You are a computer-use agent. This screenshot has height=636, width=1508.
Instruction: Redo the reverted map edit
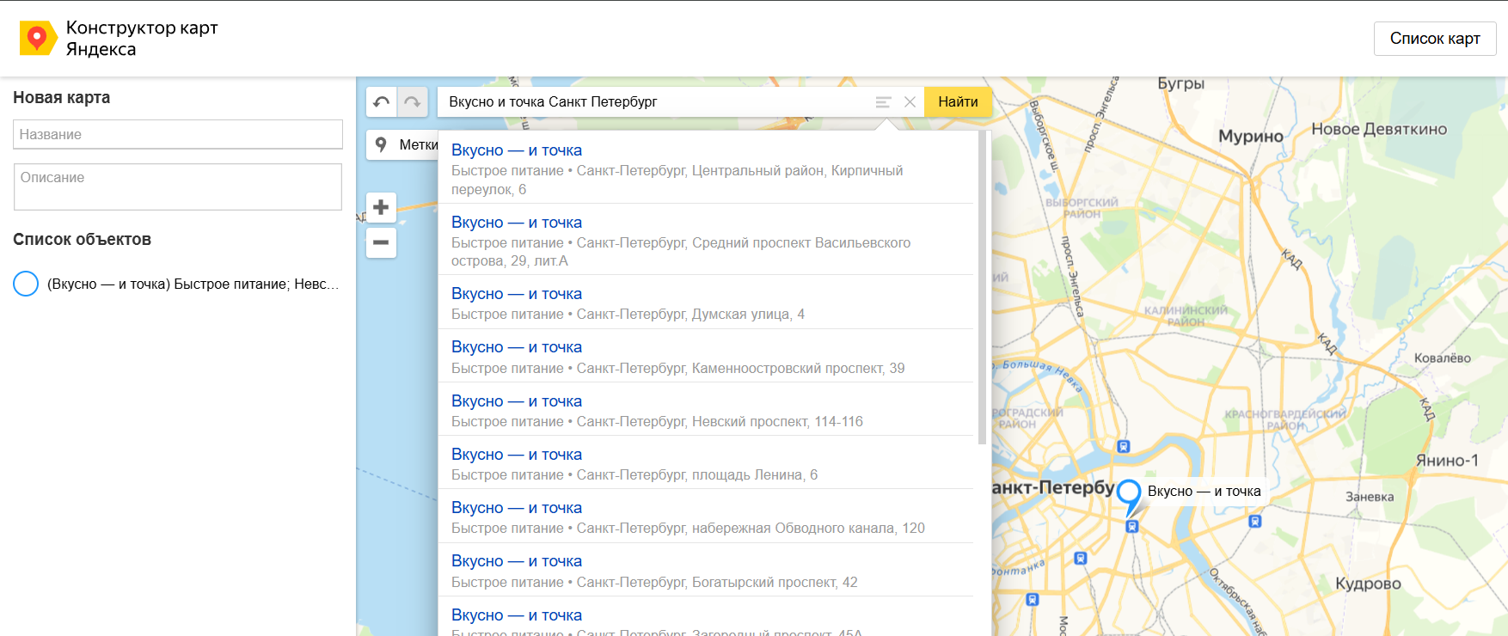coord(413,101)
